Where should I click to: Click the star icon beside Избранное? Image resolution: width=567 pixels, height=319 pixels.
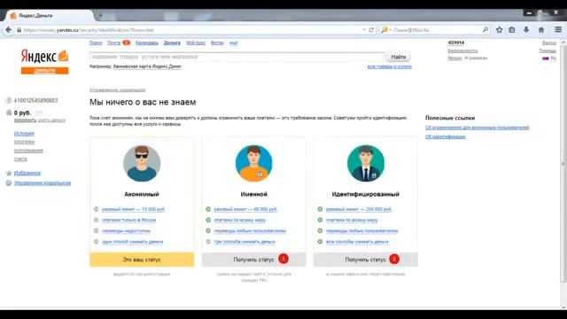tap(9, 174)
